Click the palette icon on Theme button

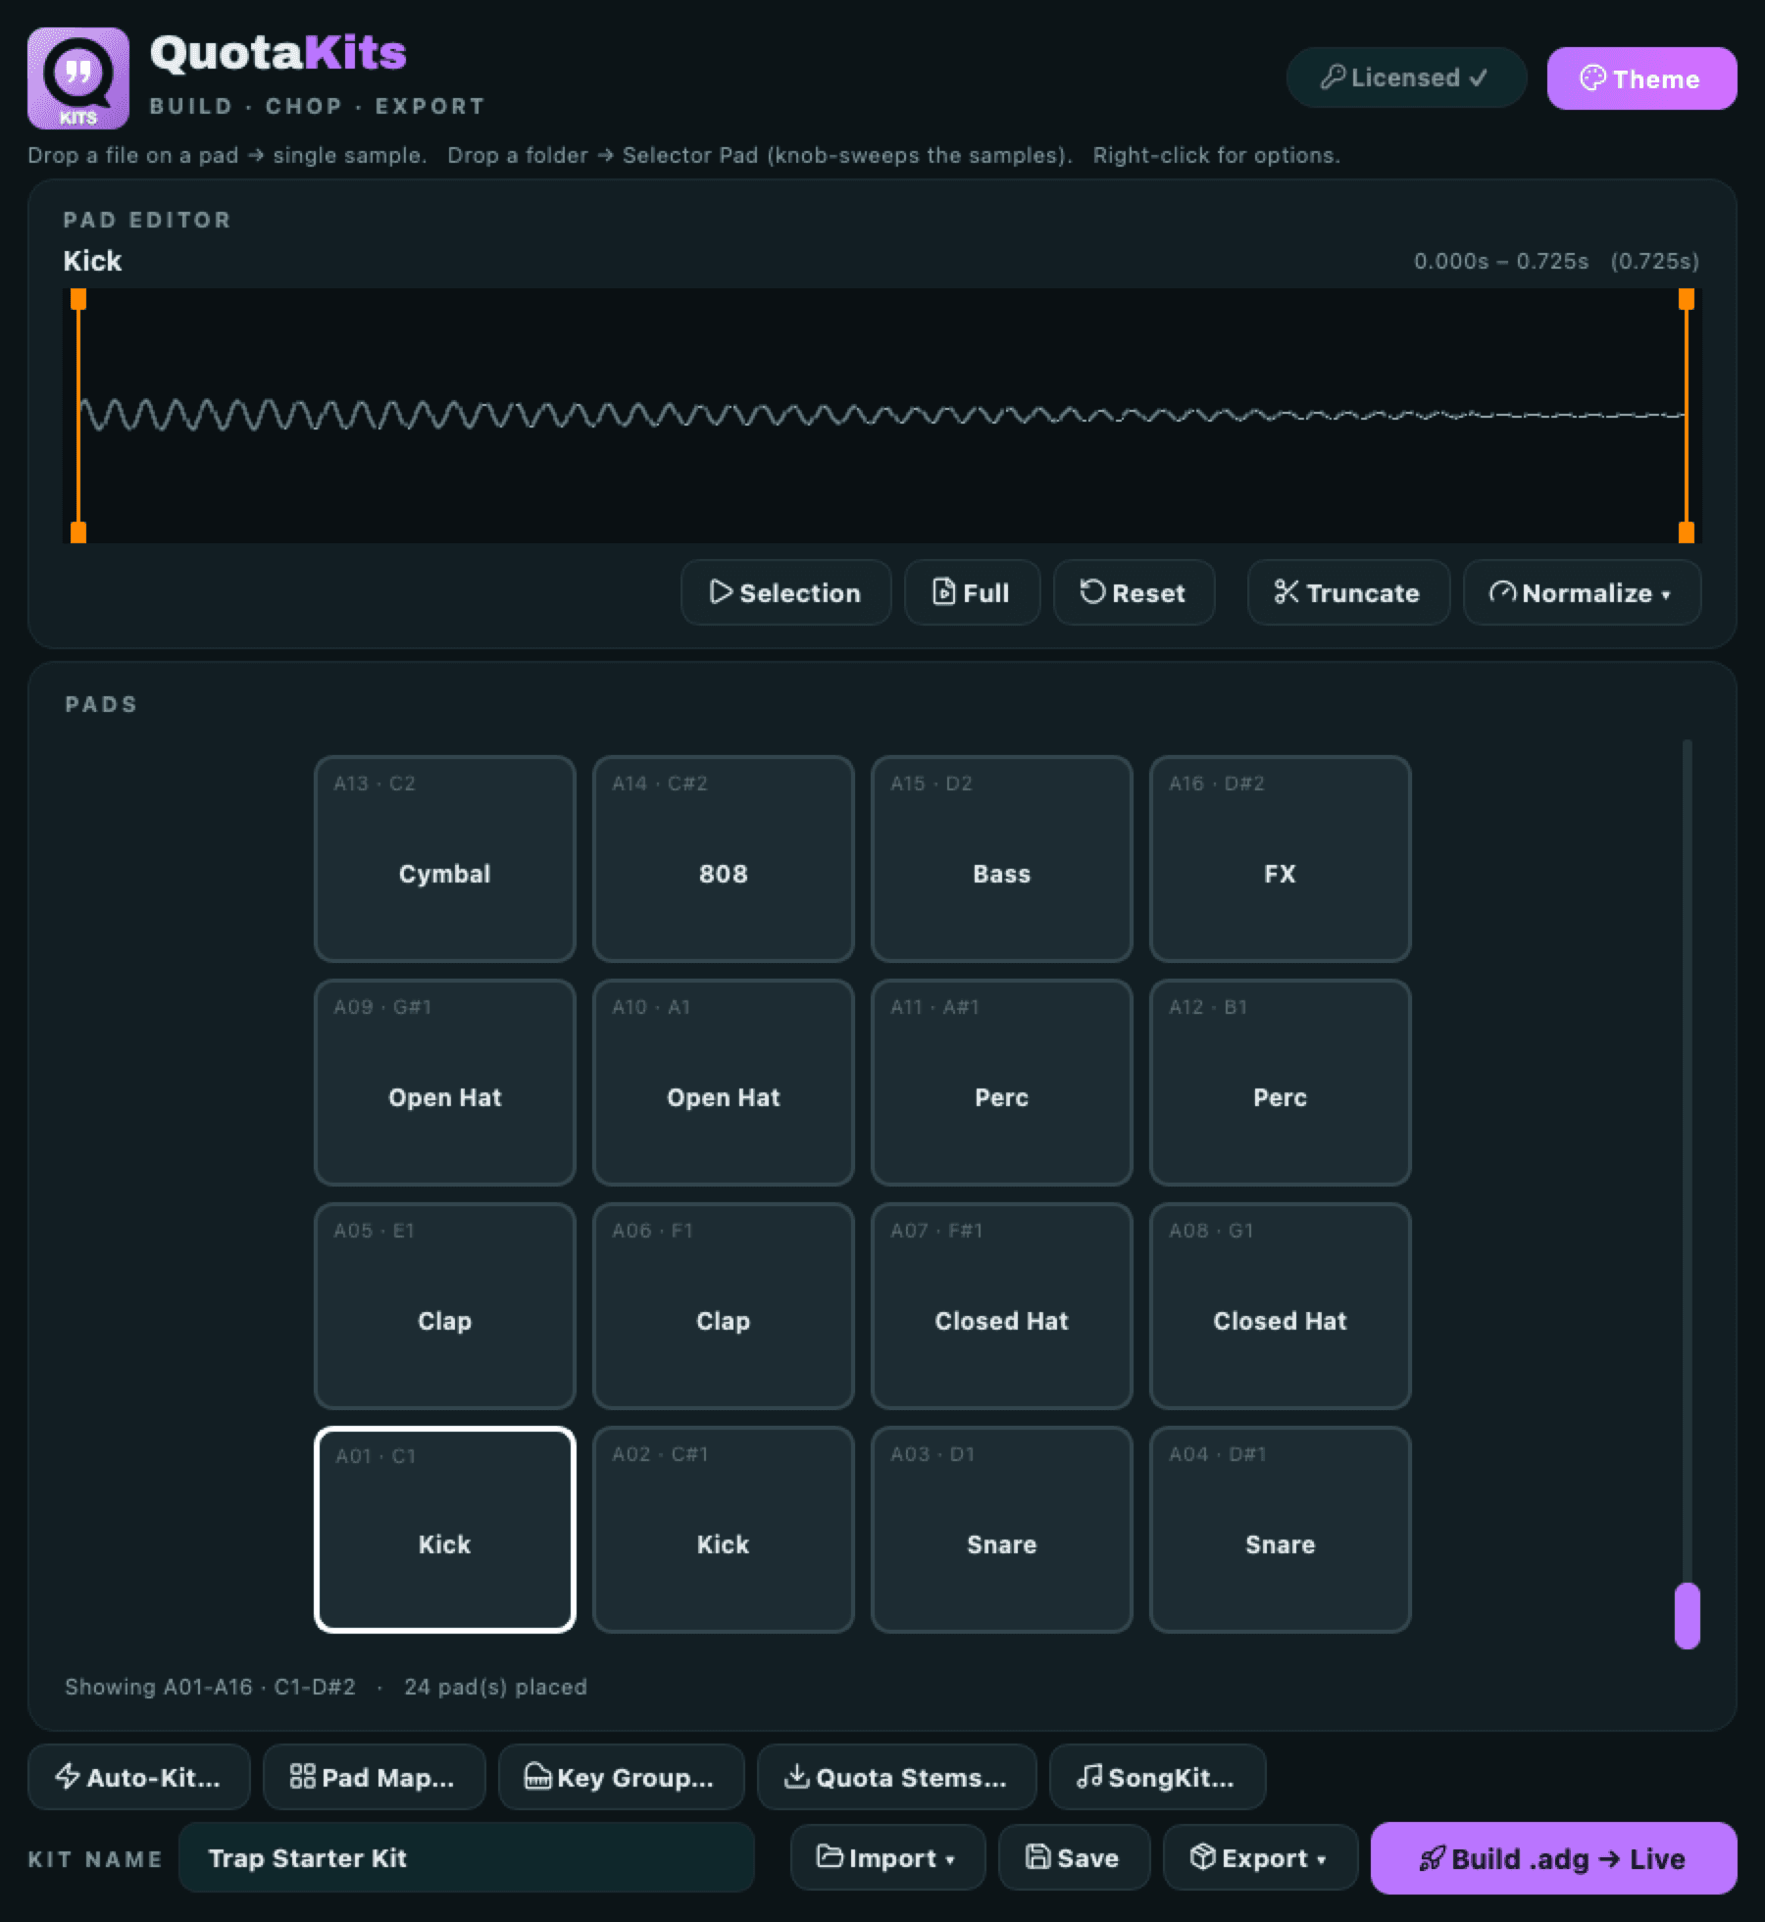(1592, 78)
